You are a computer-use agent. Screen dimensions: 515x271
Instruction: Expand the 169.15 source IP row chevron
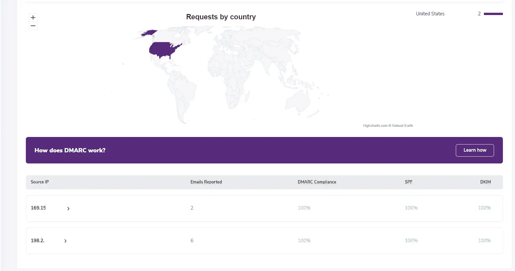[x=68, y=209]
